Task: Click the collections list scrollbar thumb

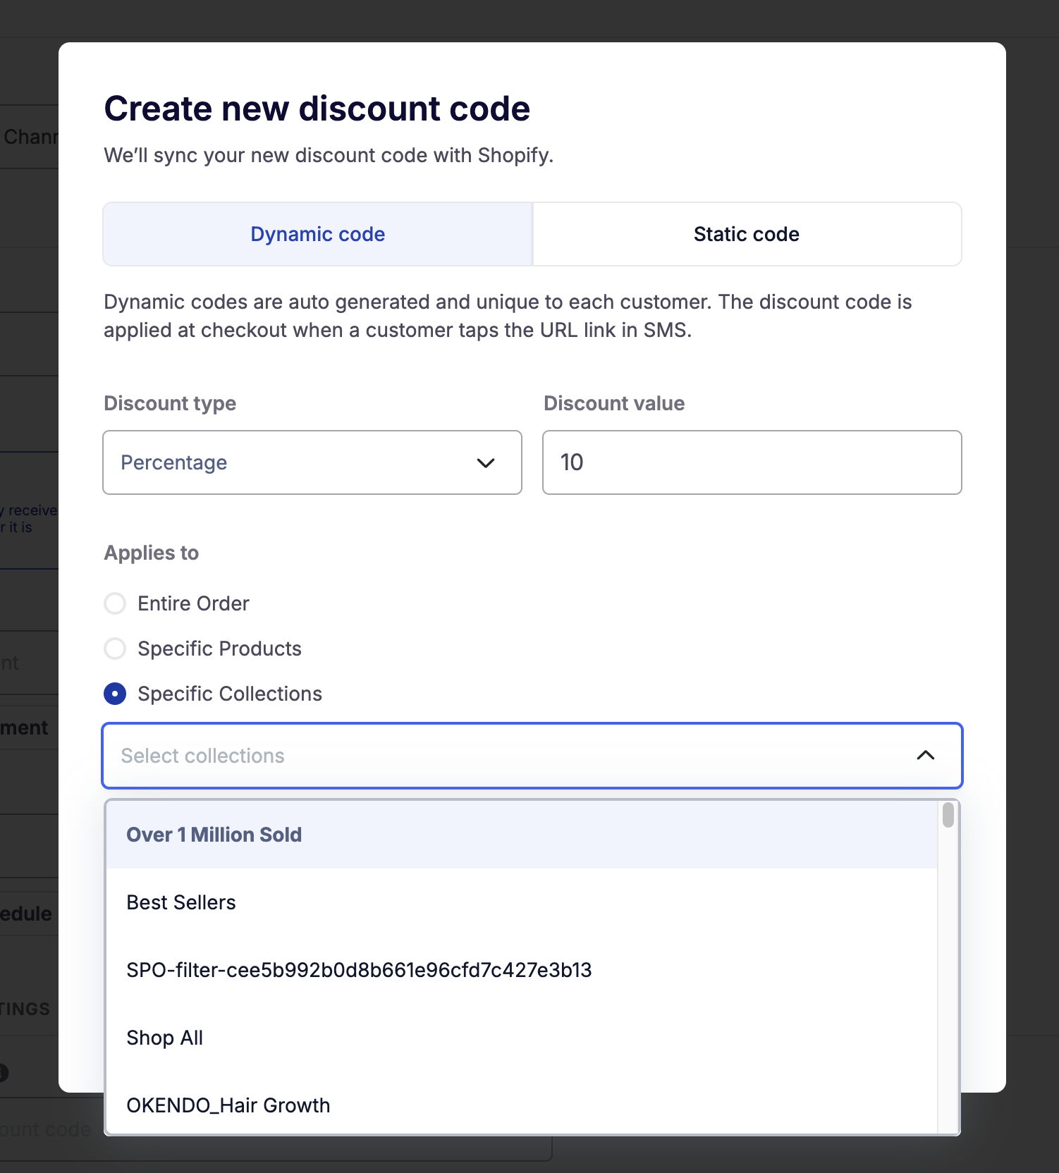Action: [948, 815]
